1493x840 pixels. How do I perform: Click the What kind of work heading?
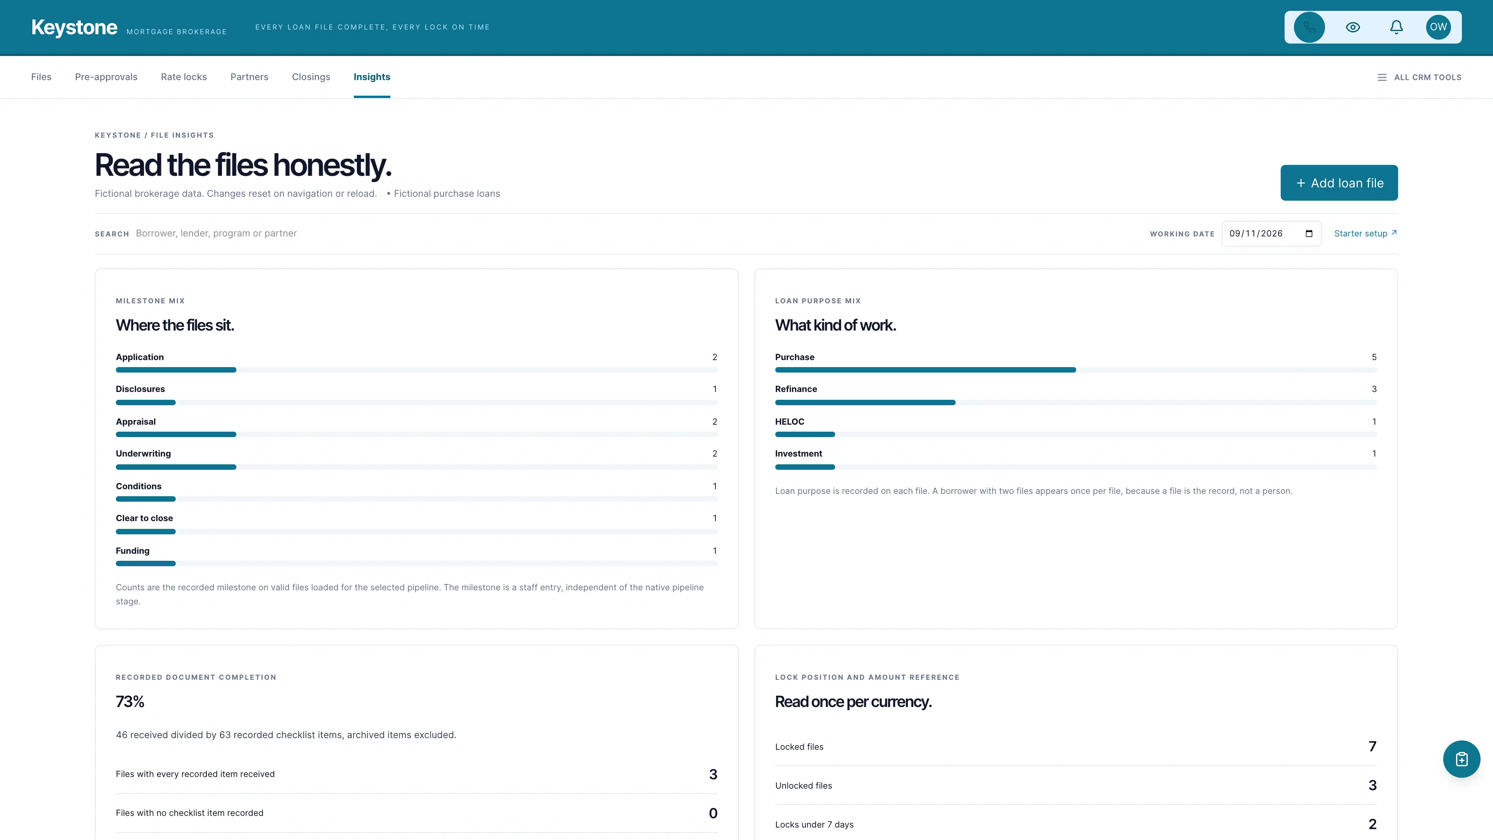[x=835, y=325]
